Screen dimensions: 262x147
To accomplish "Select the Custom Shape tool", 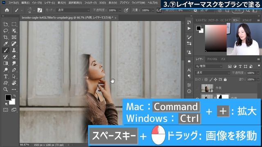I will [5, 83].
